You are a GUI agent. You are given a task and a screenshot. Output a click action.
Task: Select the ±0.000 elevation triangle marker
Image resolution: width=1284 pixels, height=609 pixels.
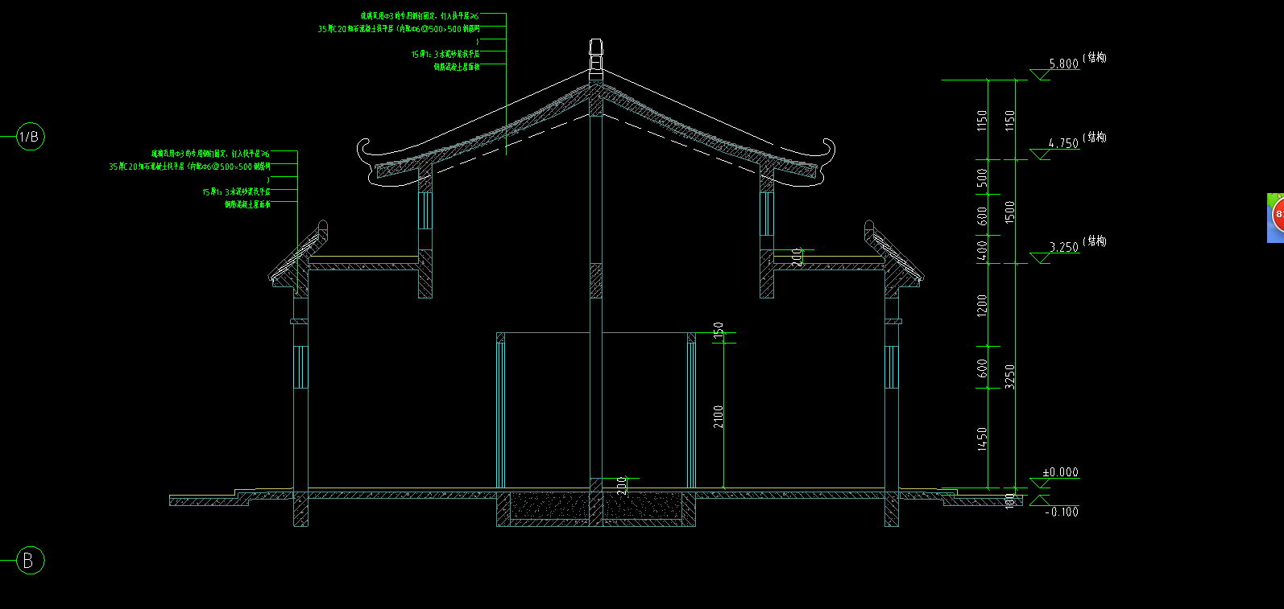(1040, 483)
